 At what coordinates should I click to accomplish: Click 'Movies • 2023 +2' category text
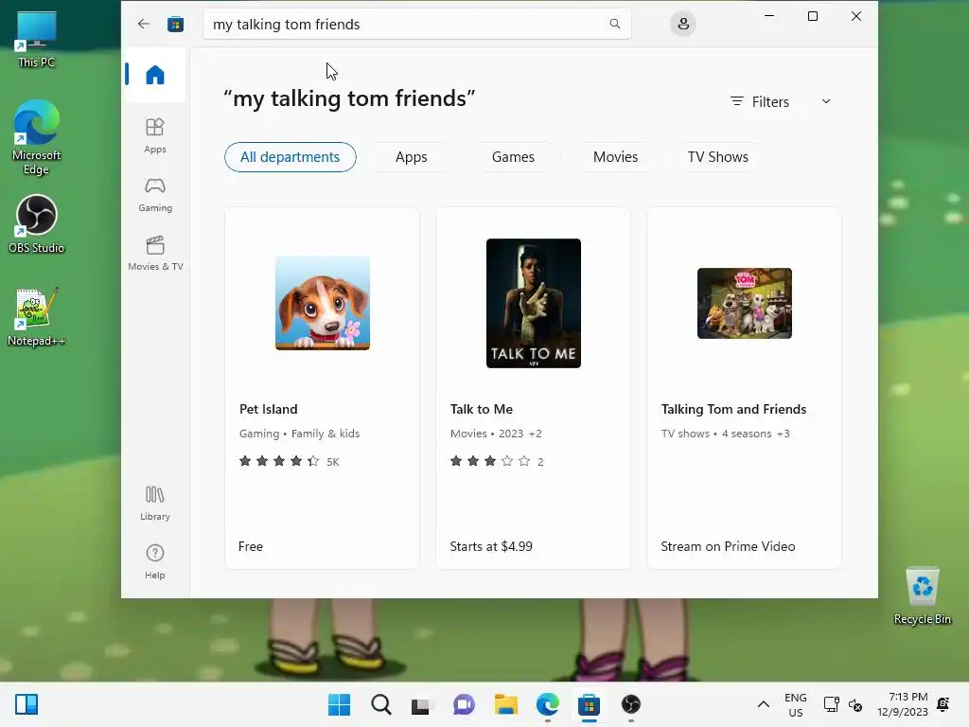click(496, 434)
